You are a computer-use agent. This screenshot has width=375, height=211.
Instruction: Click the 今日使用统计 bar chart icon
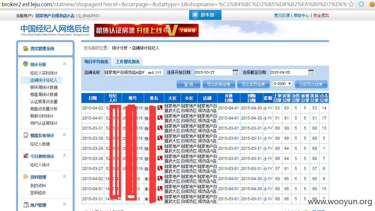(x=26, y=156)
